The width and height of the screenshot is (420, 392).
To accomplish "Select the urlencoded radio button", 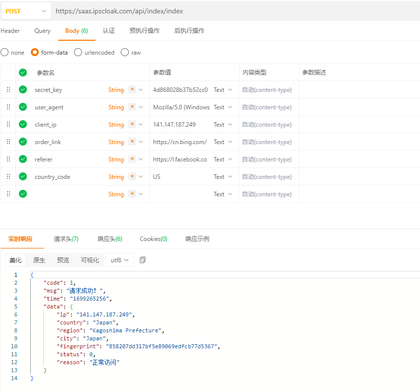I will 78,52.
